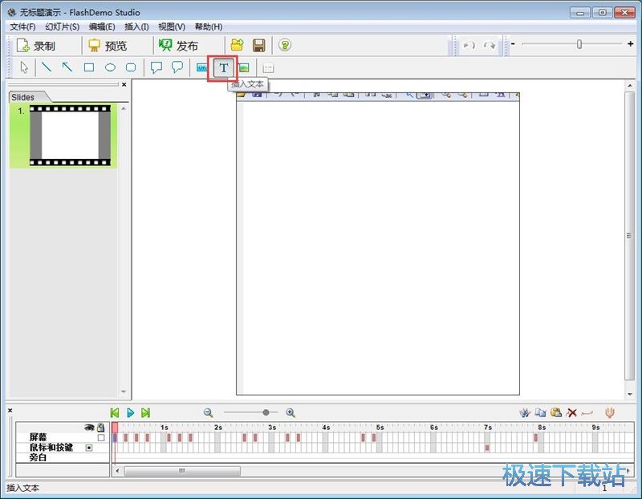Viewport: 642px width, 499px height.
Task: Select the arrow pointer tool
Action: pyautogui.click(x=25, y=68)
